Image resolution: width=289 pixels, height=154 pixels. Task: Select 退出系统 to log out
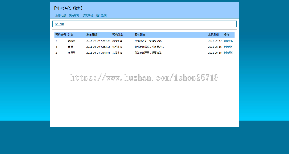pyautogui.click(x=101, y=15)
